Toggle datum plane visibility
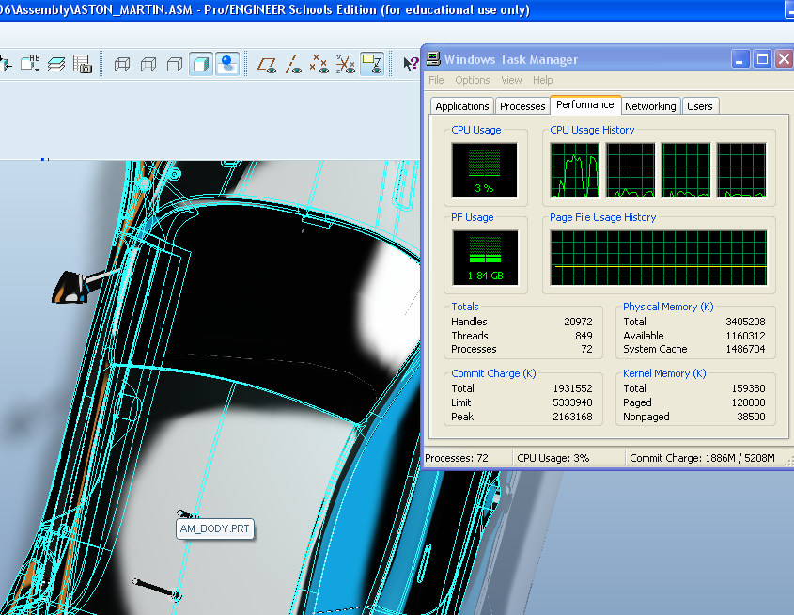Viewport: 794px width, 615px height. [266, 64]
